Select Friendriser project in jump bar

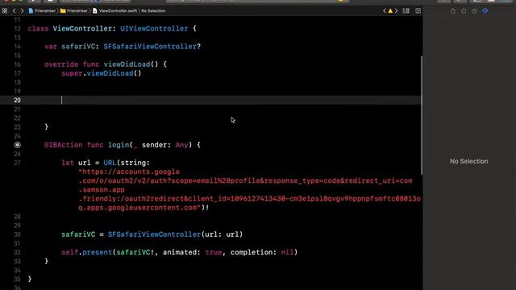click(x=42, y=10)
